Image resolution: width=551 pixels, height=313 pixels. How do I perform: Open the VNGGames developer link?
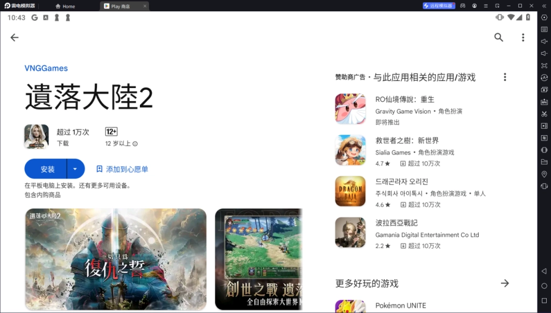point(46,68)
